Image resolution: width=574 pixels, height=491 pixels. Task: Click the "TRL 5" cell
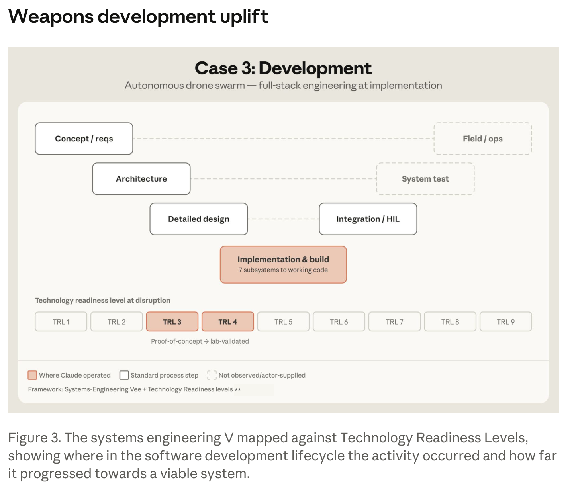click(283, 322)
